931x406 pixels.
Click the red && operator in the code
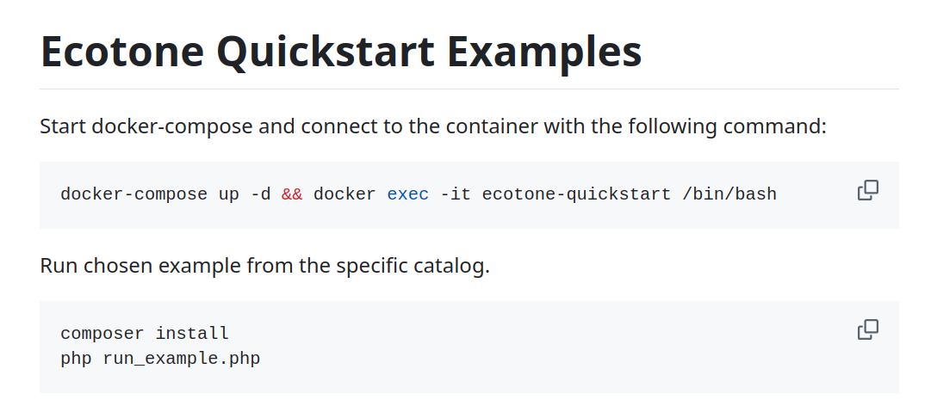tap(292, 194)
